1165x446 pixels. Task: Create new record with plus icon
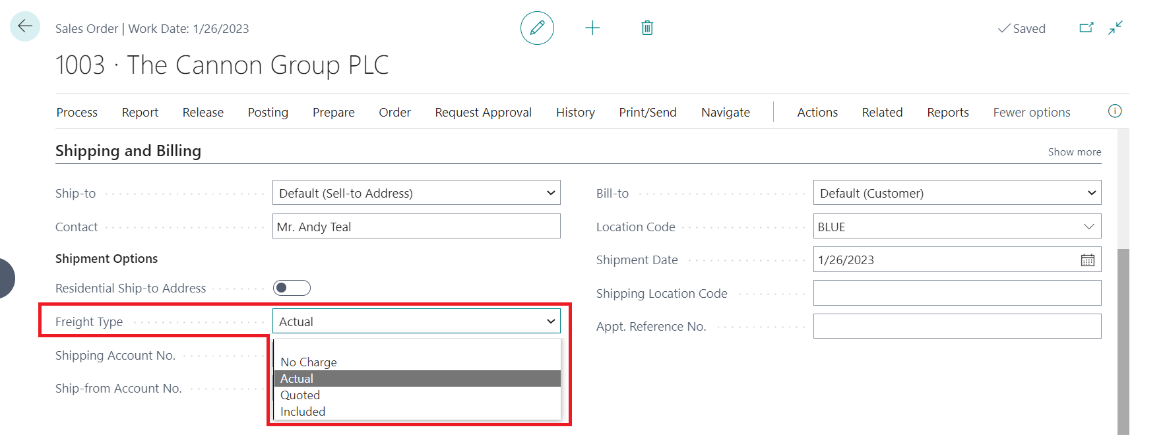click(x=592, y=28)
